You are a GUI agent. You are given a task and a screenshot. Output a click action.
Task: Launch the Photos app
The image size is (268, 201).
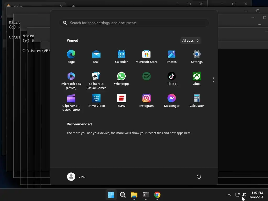click(x=172, y=57)
